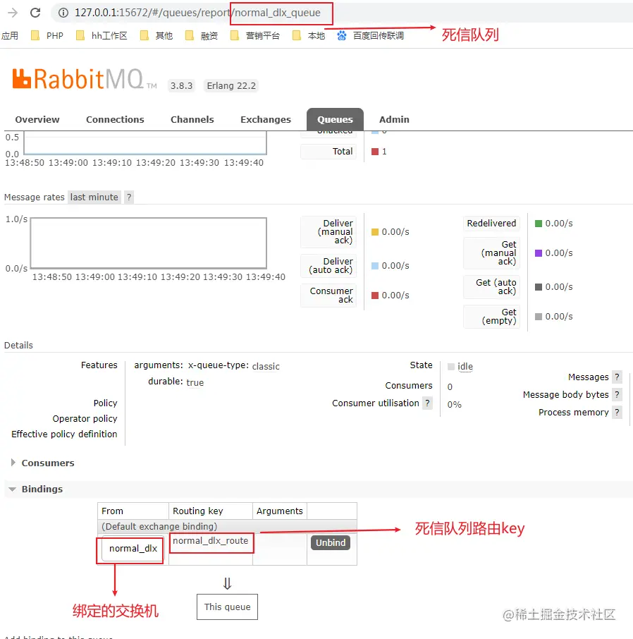
Task: Click the Get (auto ack) dark swatch
Action: click(539, 287)
